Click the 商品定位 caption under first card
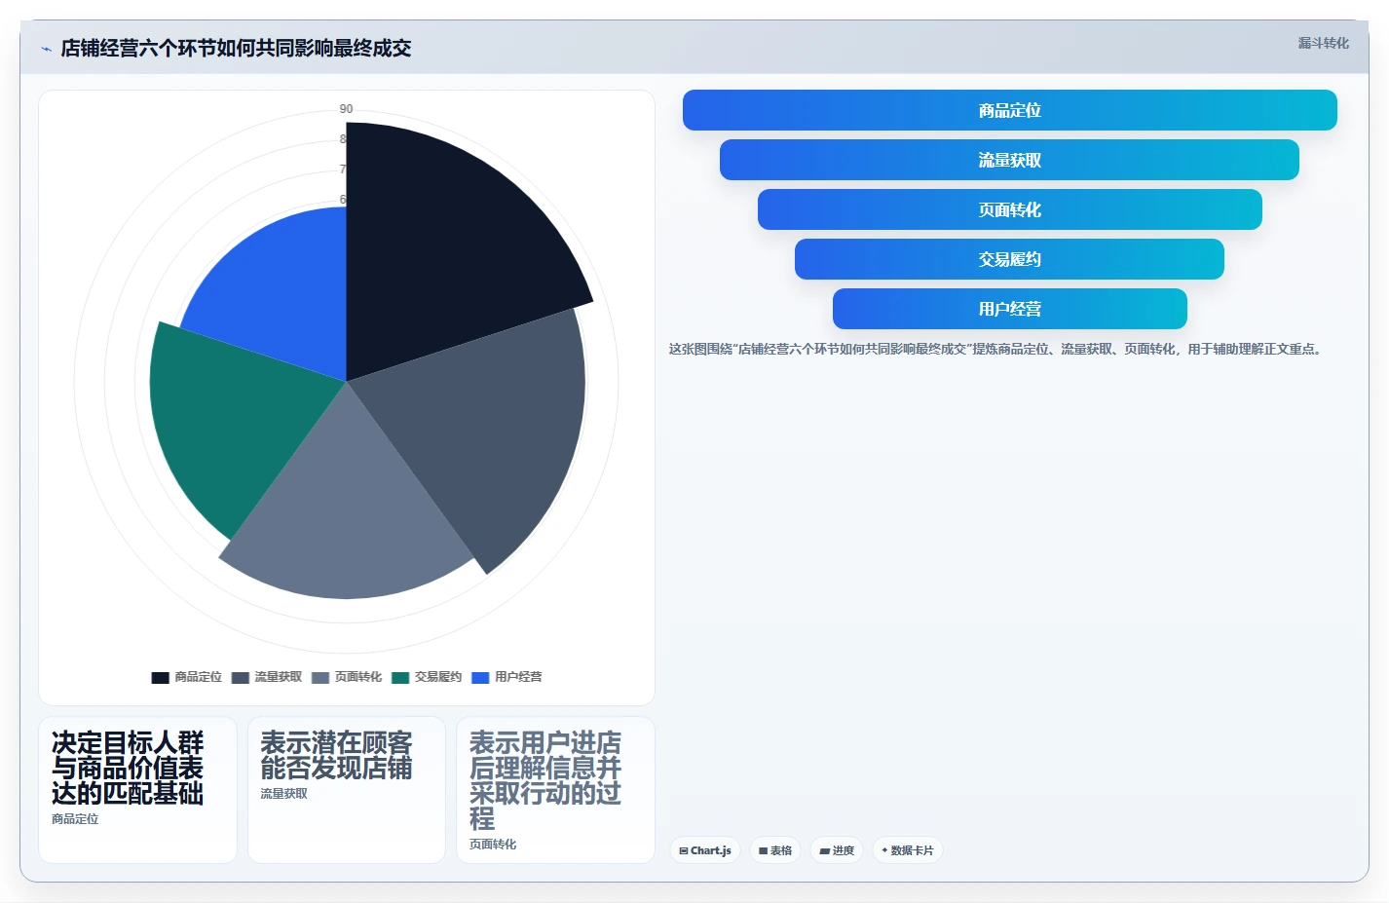 [x=75, y=819]
